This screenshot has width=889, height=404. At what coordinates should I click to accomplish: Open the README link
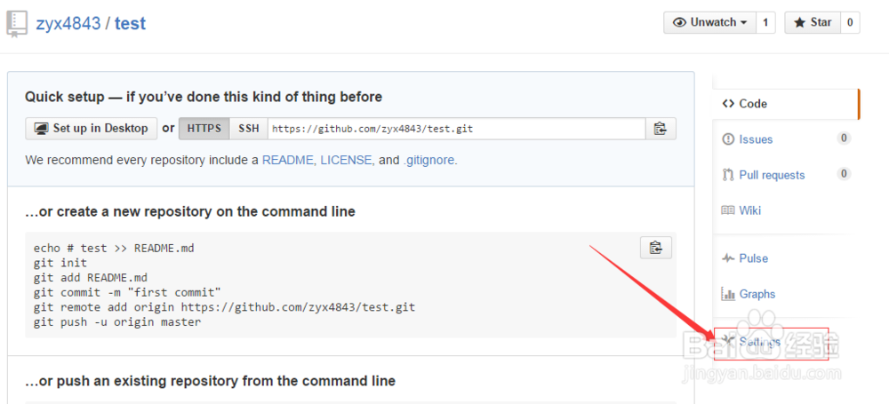pyautogui.click(x=288, y=161)
